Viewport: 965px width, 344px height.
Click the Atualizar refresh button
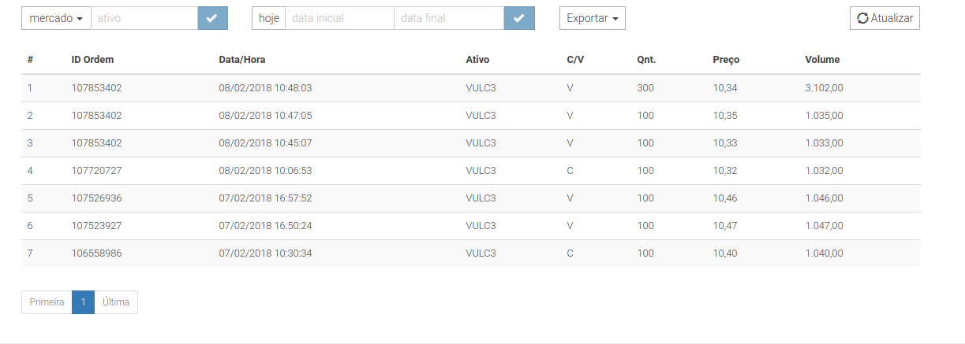tap(885, 18)
